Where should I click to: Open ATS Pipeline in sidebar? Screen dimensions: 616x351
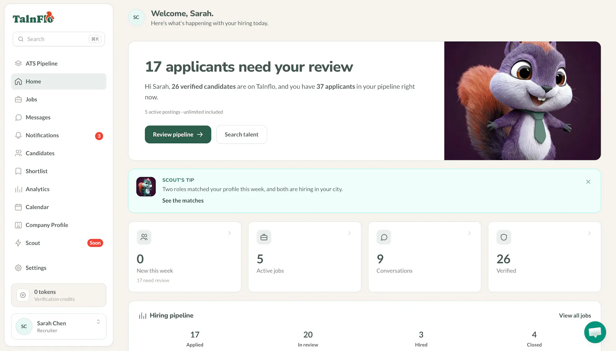(59, 64)
